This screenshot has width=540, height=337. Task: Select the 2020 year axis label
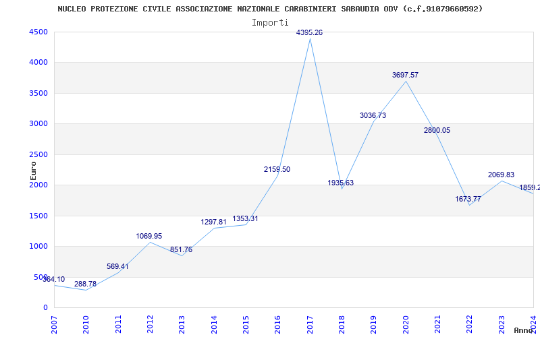[406, 324]
